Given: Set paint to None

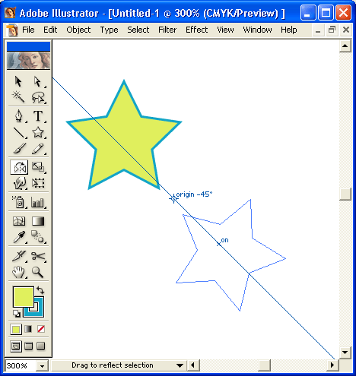Looking at the screenshot, I should coord(41,329).
